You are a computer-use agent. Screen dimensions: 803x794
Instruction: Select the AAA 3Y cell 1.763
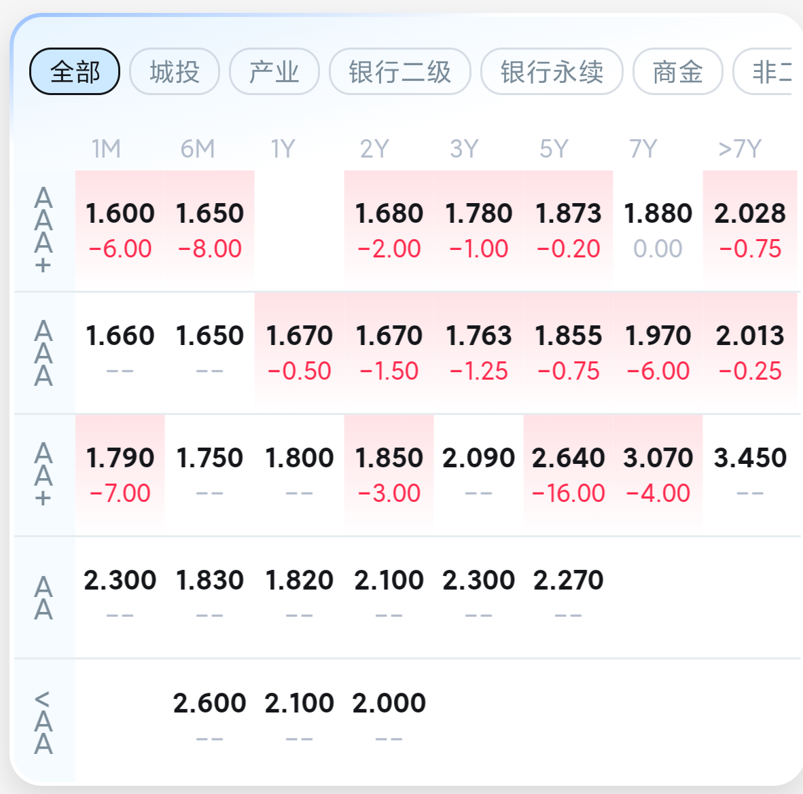point(479,353)
